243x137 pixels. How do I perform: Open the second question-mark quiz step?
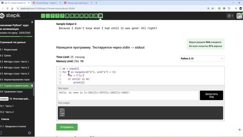[x=57, y=16]
